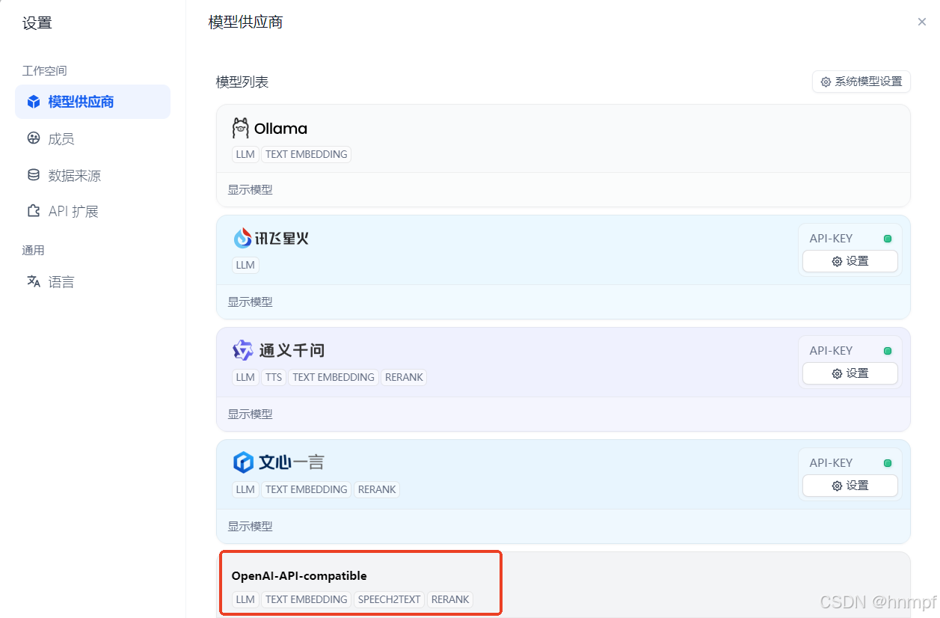Open 设置 for 讯飞星火 API-KEY

(850, 261)
